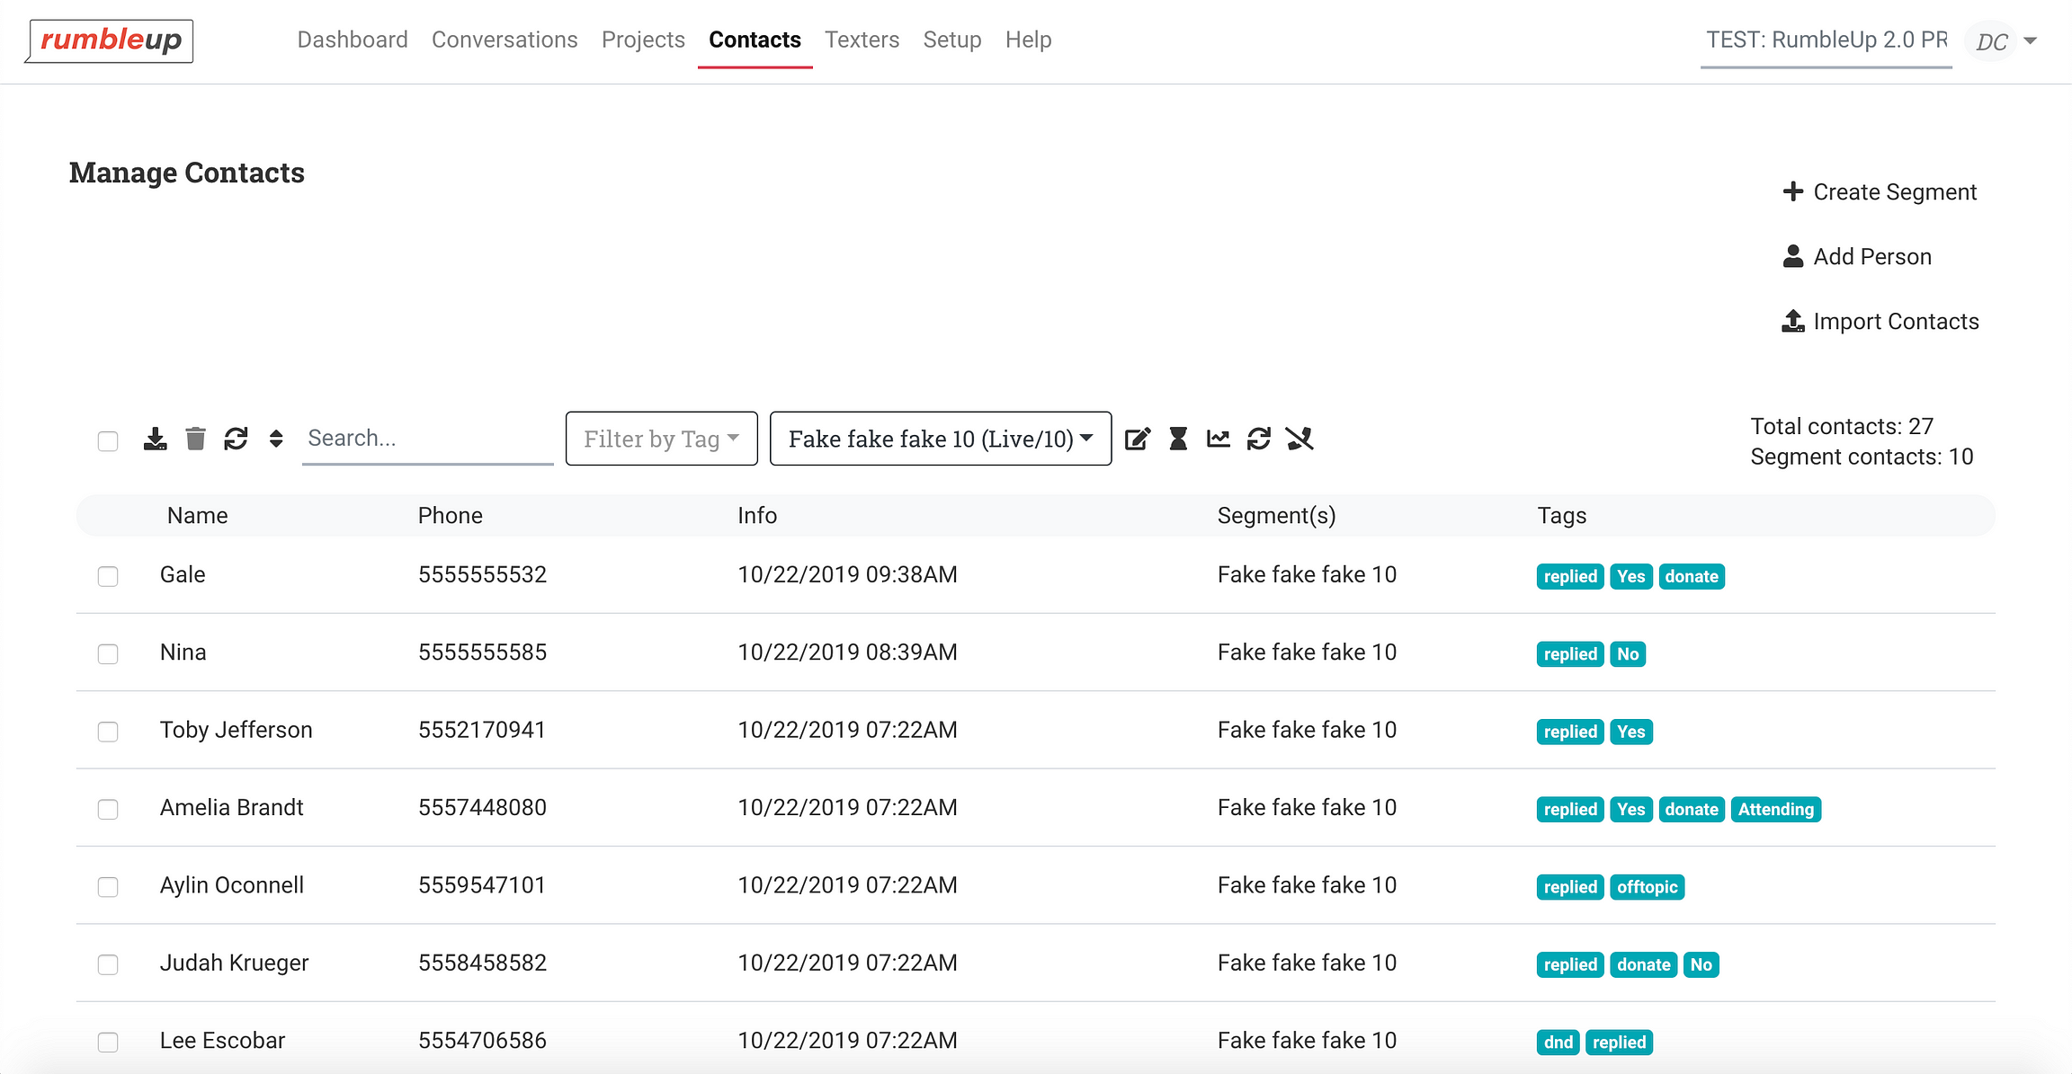Click Aylin Oconnell's 'offtopic' tag

tap(1647, 887)
